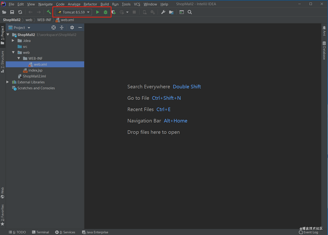328x235 pixels.
Task: Run the Tomcat 8.5.59 configuration
Action: (x=98, y=12)
